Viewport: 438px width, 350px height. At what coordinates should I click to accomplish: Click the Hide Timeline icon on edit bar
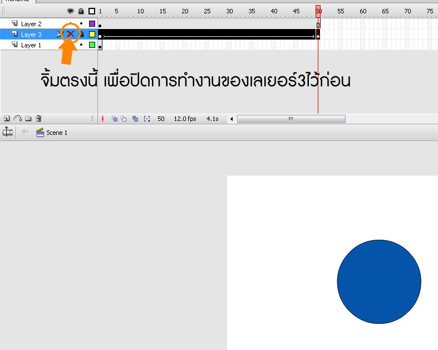point(8,132)
